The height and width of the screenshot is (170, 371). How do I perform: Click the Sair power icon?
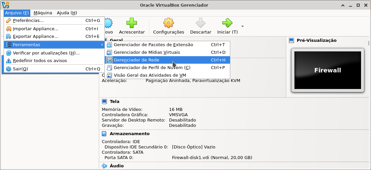(x=9, y=69)
